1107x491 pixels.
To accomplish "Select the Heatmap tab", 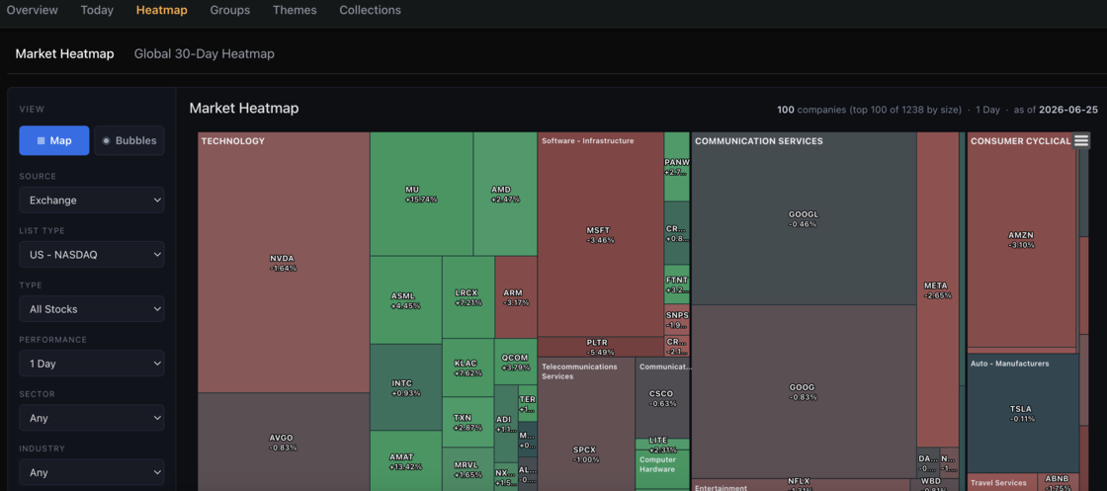I will click(162, 10).
